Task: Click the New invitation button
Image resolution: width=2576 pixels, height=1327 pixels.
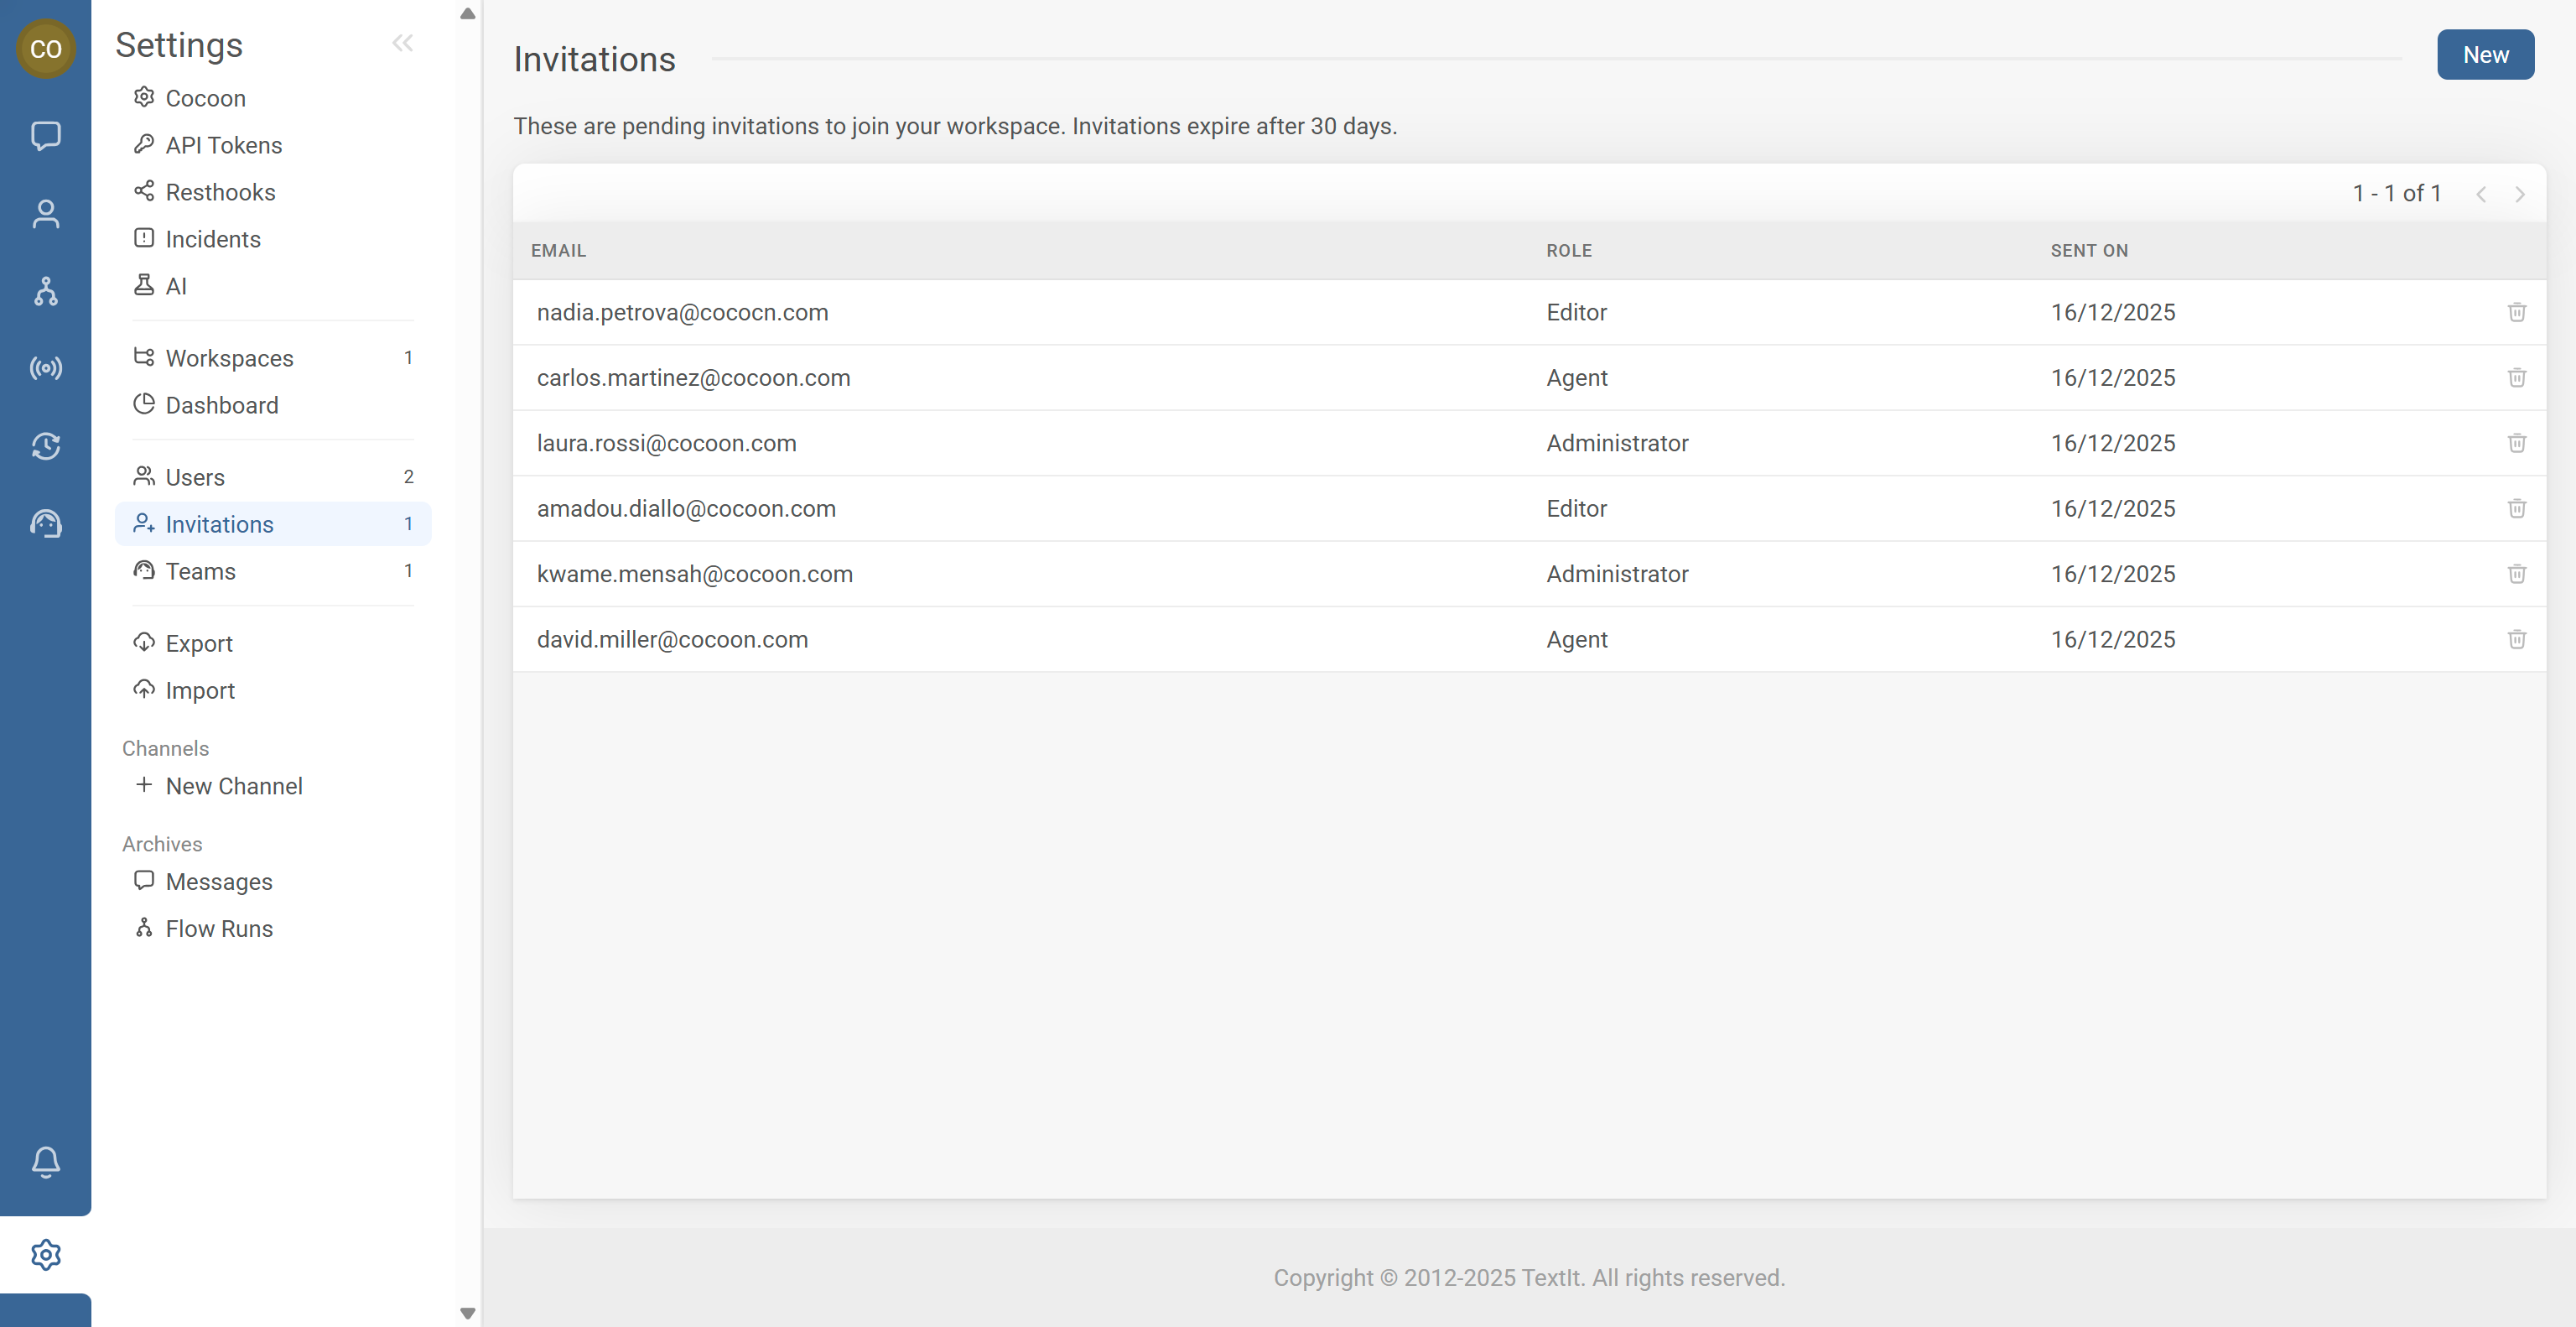Action: point(2486,54)
